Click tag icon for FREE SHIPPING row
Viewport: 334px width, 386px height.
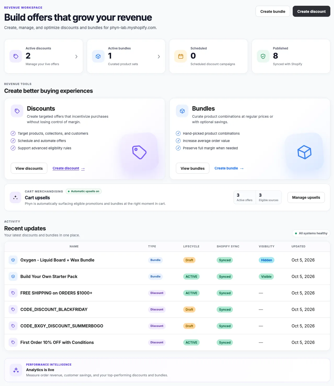click(x=13, y=293)
